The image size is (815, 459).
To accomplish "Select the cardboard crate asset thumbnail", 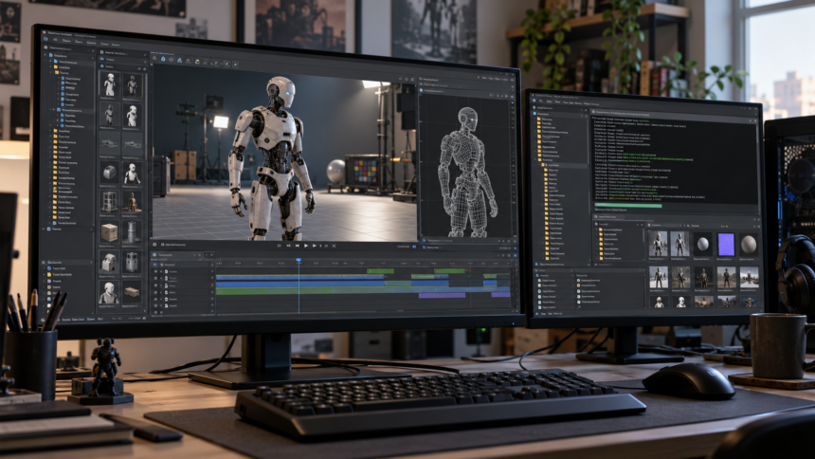I will [x=109, y=232].
